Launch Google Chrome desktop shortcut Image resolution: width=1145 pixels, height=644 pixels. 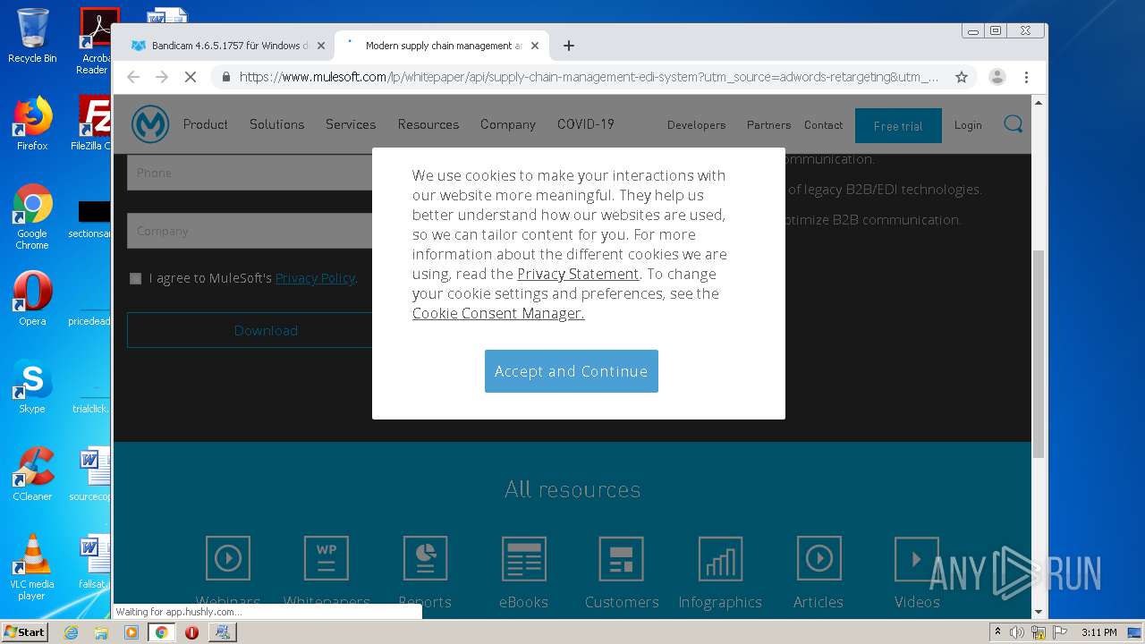(x=32, y=216)
